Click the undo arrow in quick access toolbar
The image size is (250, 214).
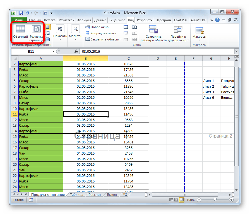[27, 13]
